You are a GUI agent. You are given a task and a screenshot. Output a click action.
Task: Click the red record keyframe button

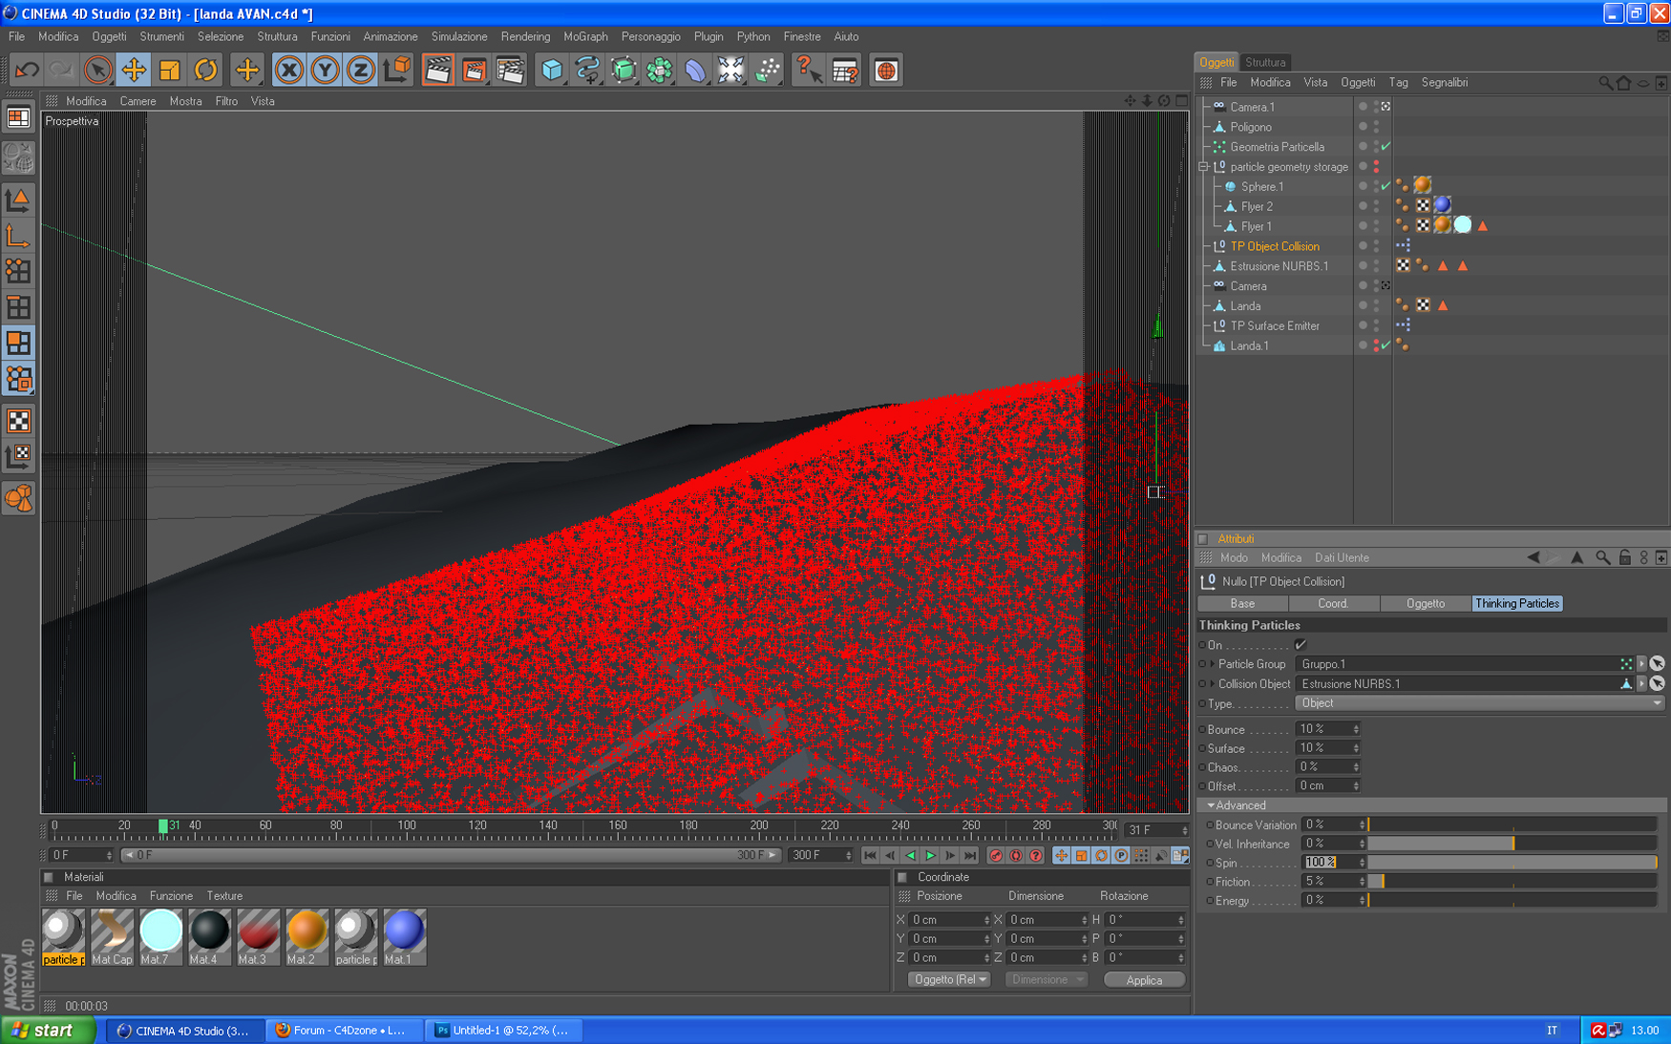(x=996, y=855)
